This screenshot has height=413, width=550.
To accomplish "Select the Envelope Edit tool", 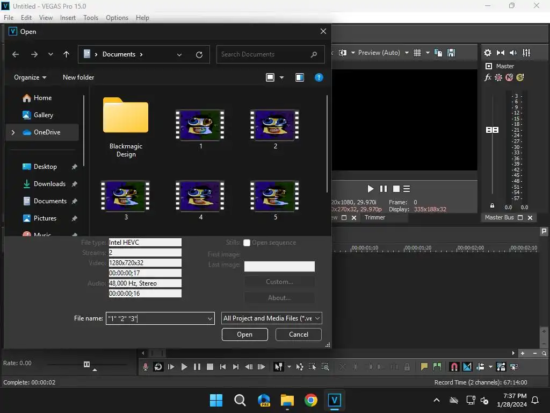I will 300,367.
